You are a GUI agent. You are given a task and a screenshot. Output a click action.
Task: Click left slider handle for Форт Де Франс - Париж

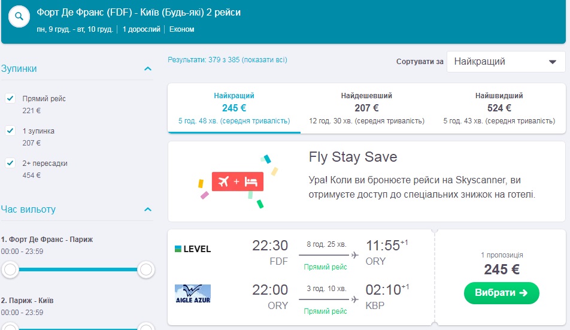[x=10, y=270]
